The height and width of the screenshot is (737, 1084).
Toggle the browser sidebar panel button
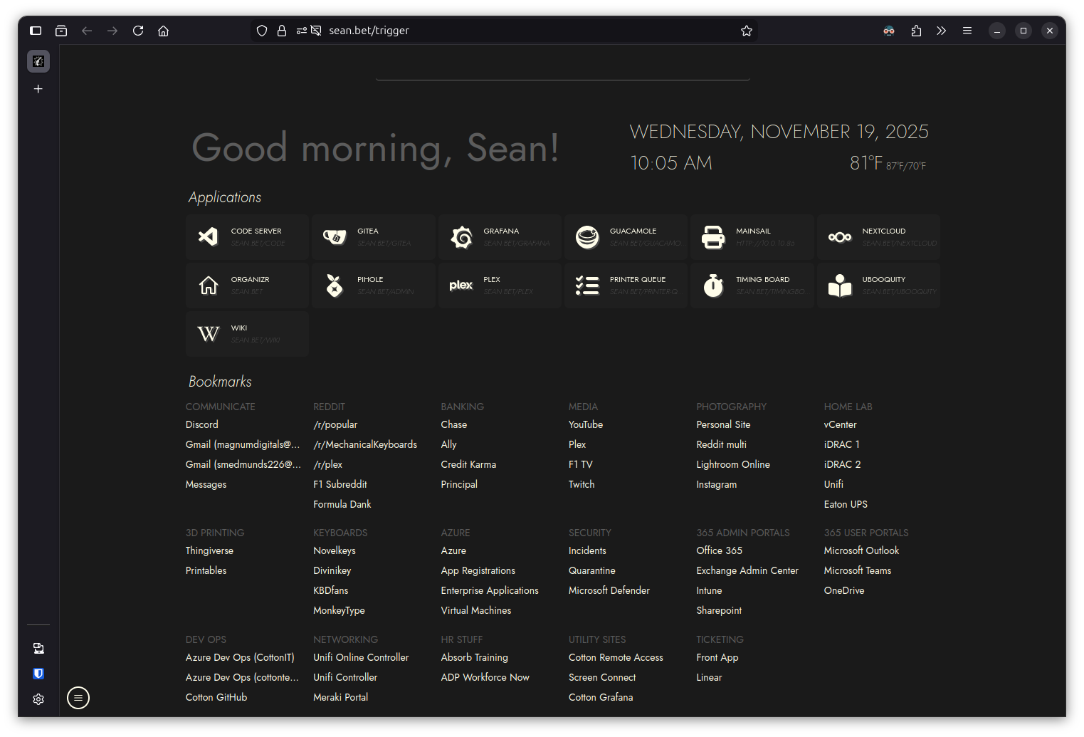(36, 31)
